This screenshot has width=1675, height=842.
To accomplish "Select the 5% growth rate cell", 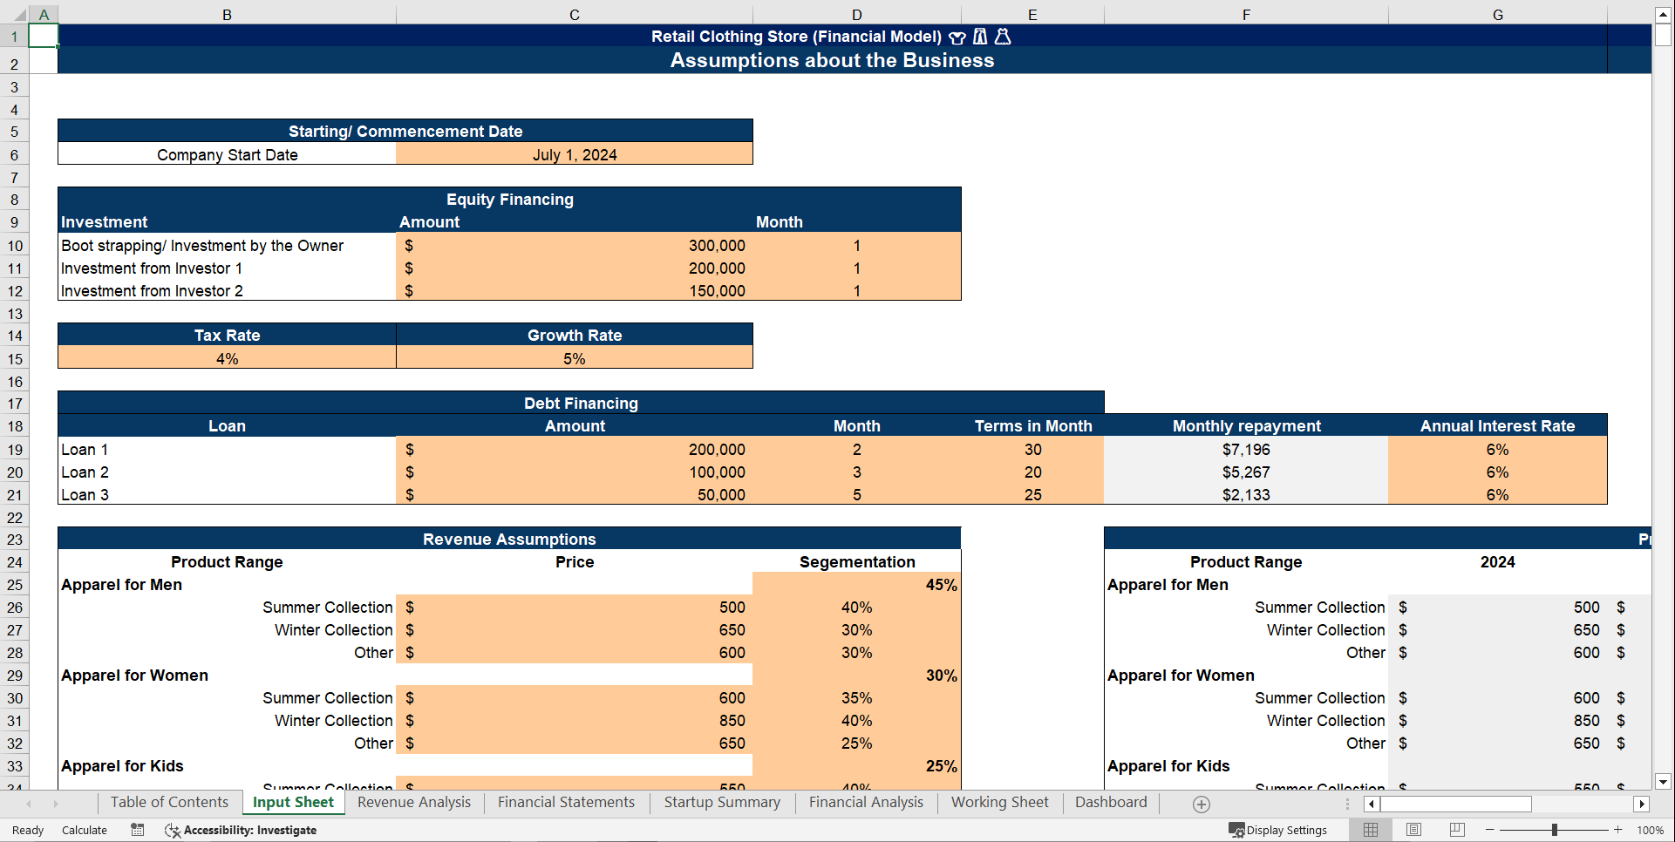I will point(574,358).
